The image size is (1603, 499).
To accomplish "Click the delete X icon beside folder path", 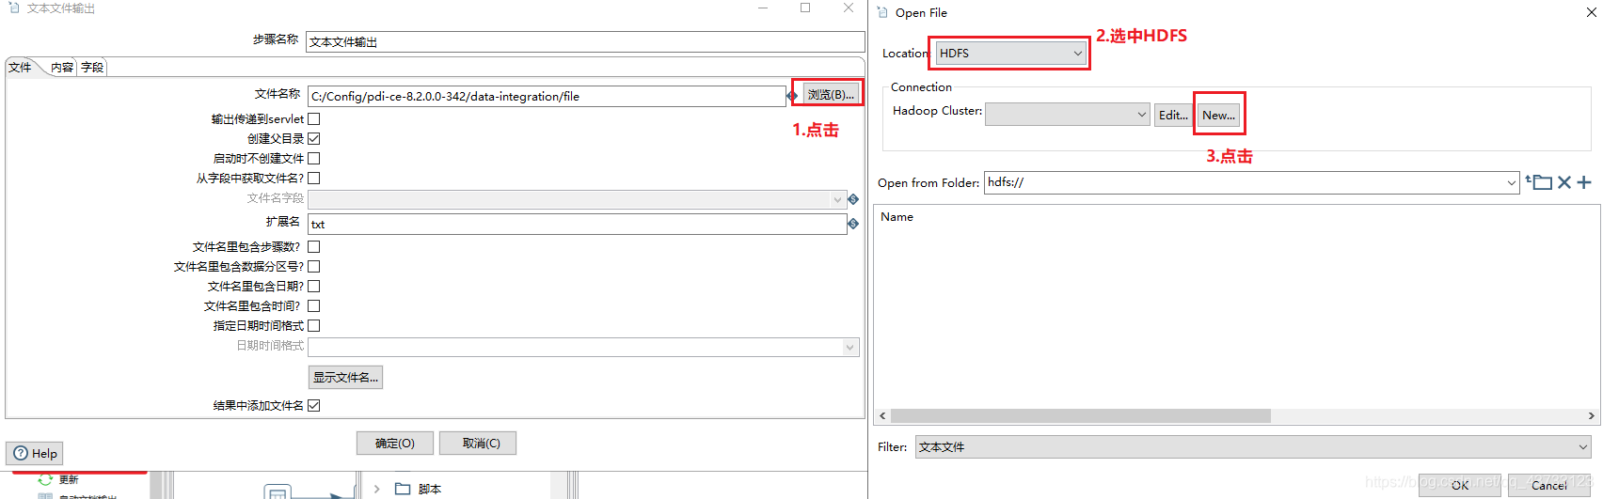I will coord(1563,182).
